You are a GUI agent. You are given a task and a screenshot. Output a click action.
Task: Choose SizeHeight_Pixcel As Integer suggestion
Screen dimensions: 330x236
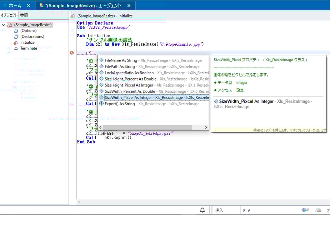[153, 85]
